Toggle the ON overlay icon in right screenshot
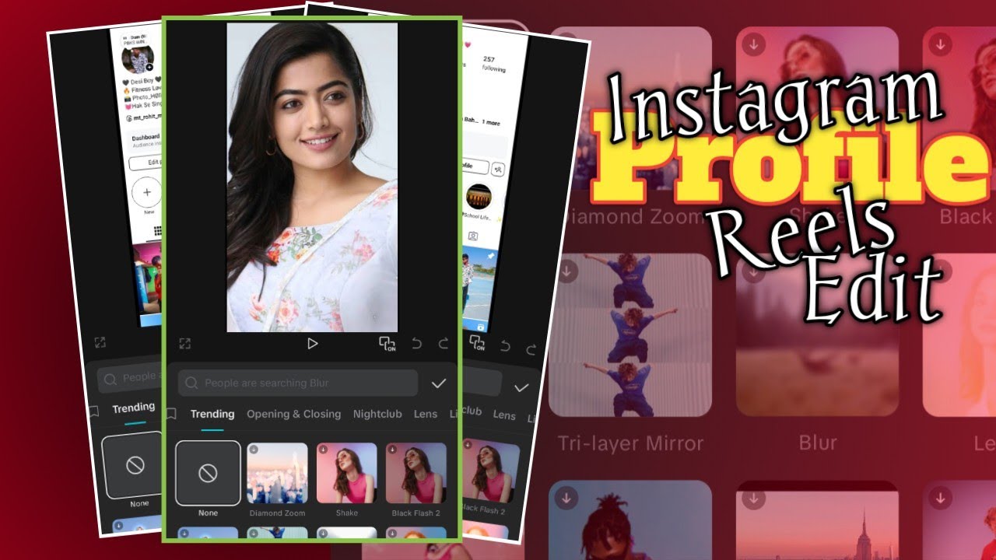Screen dimensions: 996x560 476,342
